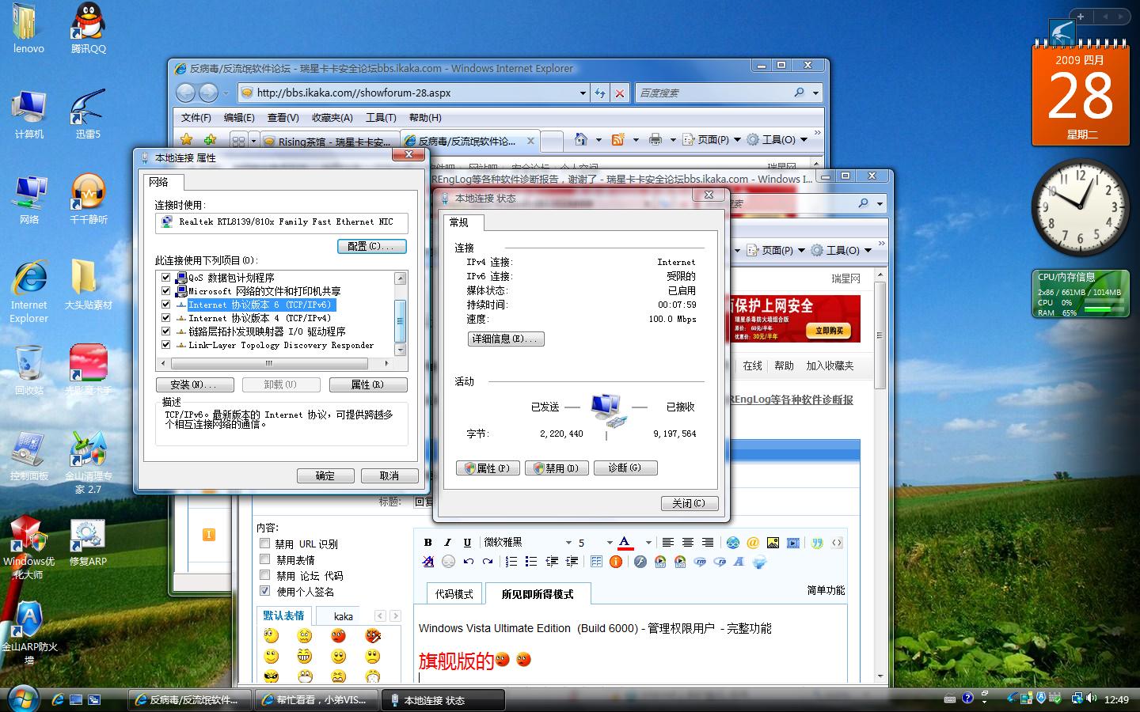
Task: Open the Quick Tabs list dropdown arrow
Action: pos(253,141)
